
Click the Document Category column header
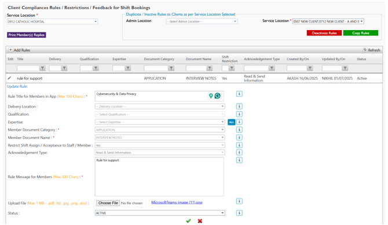159,59
